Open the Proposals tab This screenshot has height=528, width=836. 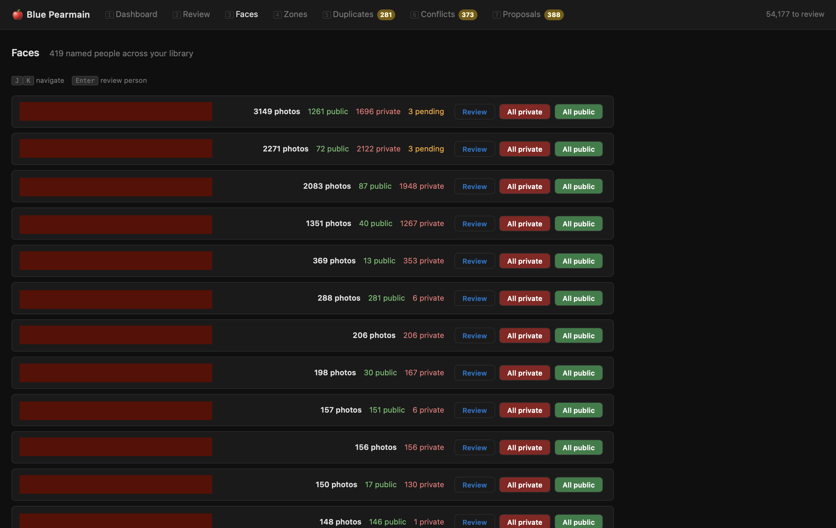point(528,14)
